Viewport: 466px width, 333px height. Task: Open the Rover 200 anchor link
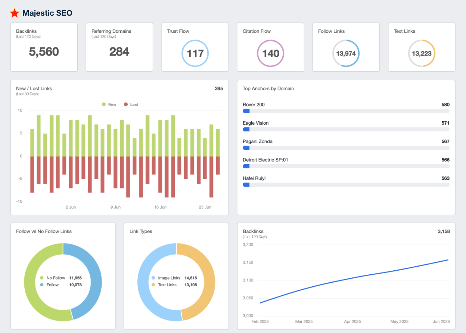click(254, 105)
